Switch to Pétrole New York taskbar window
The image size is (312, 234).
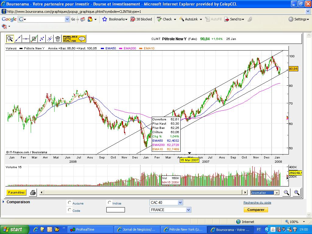[x=184, y=230]
